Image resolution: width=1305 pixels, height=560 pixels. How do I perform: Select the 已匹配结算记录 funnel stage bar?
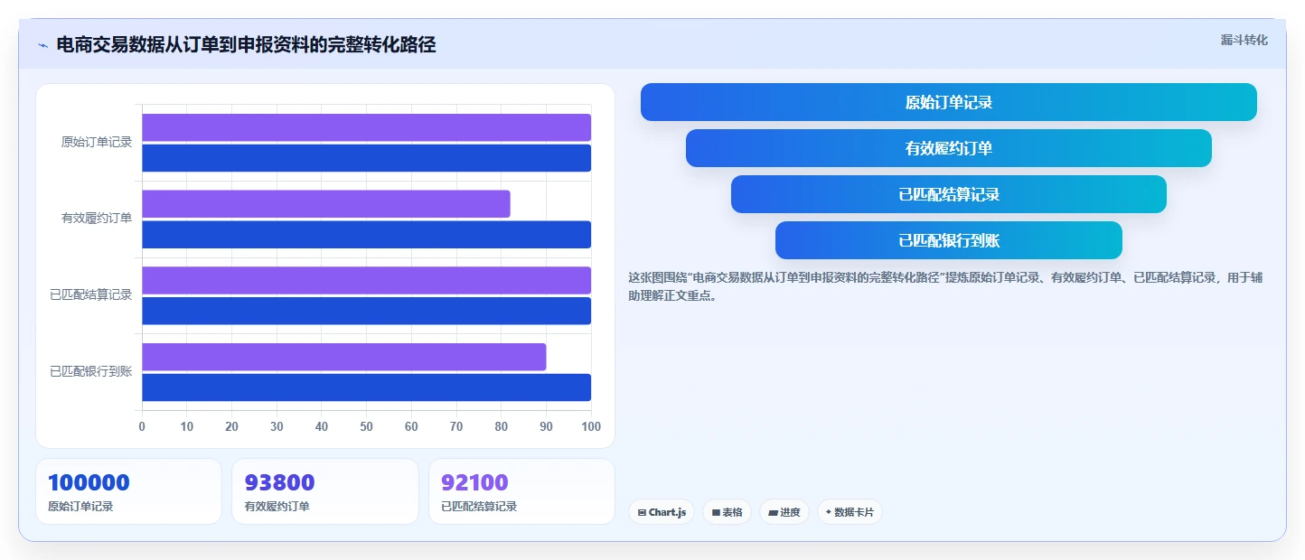tap(949, 194)
